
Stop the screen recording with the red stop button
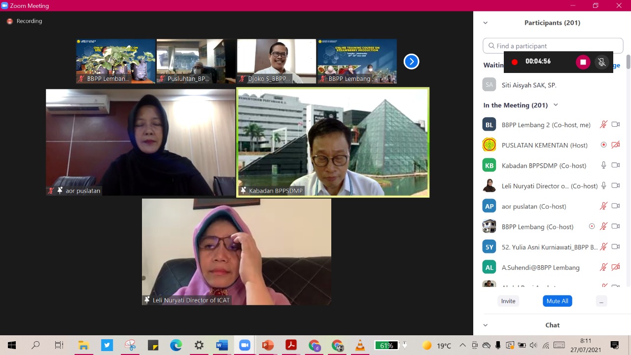click(x=583, y=62)
